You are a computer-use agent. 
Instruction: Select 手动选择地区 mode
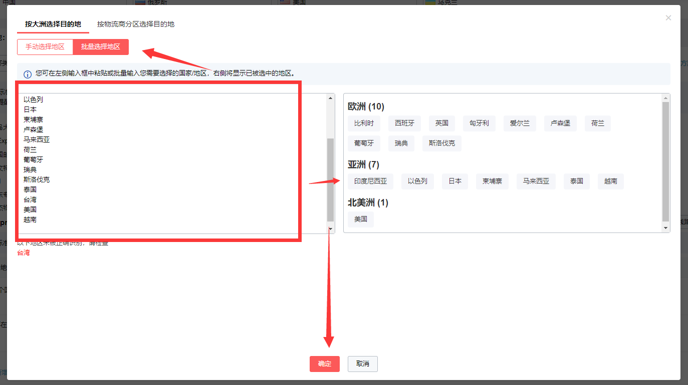(x=45, y=47)
